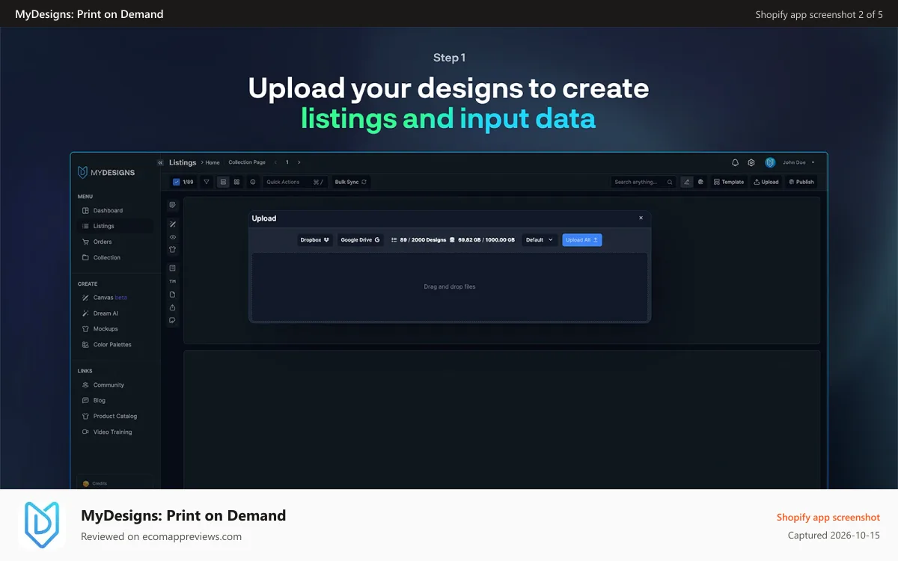Click the bag icon in vertical toolstrip
The image size is (898, 561).
tap(172, 307)
